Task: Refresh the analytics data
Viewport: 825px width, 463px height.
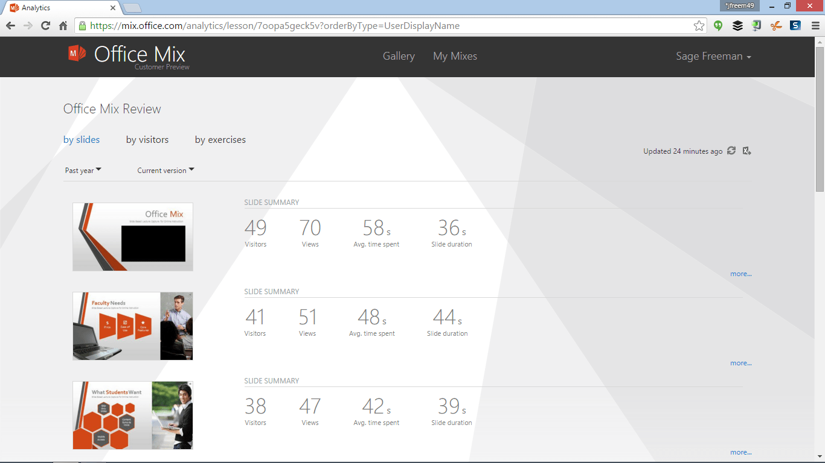Action: click(731, 151)
